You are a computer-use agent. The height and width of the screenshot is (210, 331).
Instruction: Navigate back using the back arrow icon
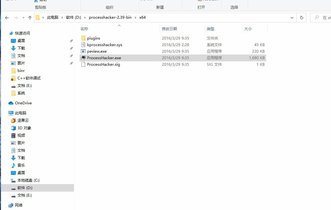pos(7,17)
